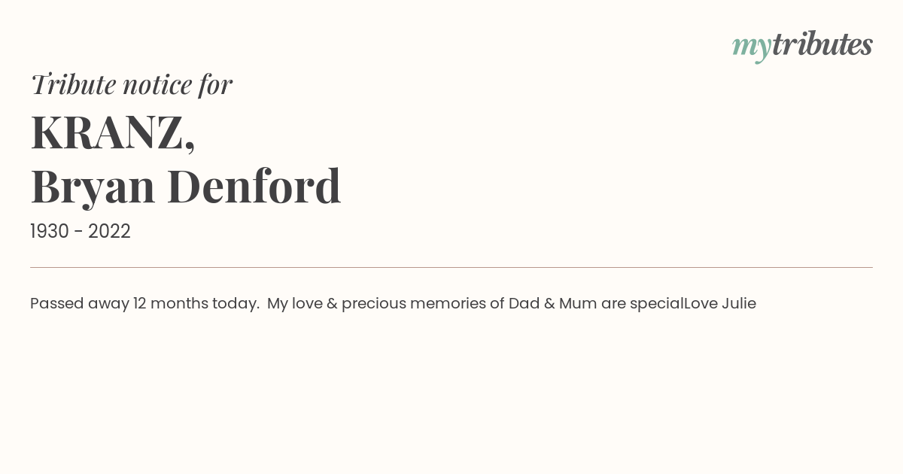Viewport: 903px width, 474px height.
Task: Click the dash between 1930 and 2022
Action: click(x=78, y=232)
